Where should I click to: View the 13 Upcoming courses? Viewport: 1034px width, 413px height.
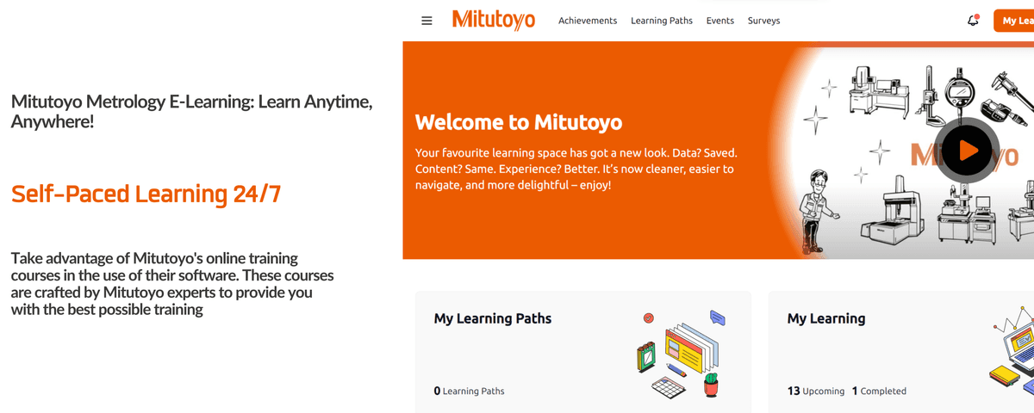[815, 391]
